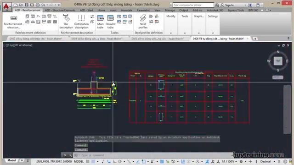
Task: Open the AutoCAD application menu button
Action: [7, 7]
